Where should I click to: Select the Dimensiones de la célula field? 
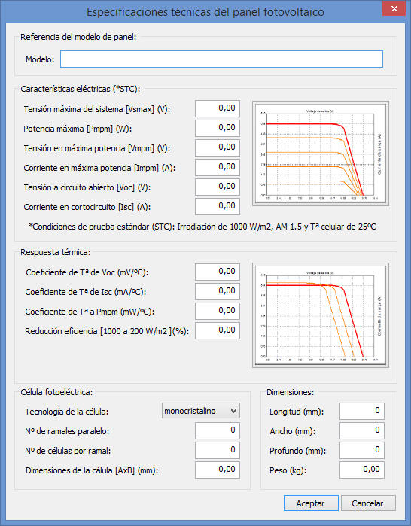coord(218,470)
